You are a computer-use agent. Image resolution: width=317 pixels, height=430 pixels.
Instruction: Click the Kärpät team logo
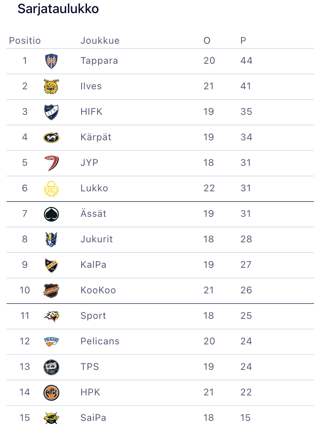(51, 137)
